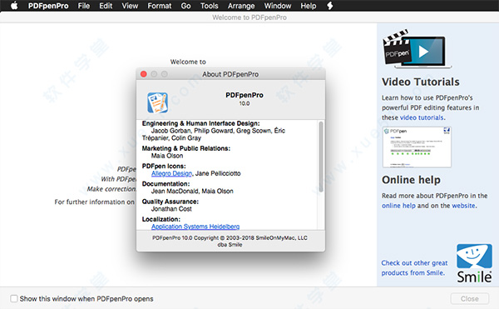Open the scripts menu bolt icon

pyautogui.click(x=330, y=6)
